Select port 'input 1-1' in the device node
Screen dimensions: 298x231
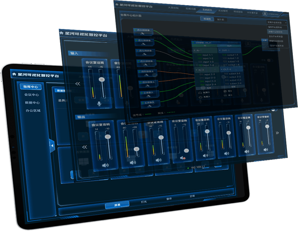tap(205, 55)
